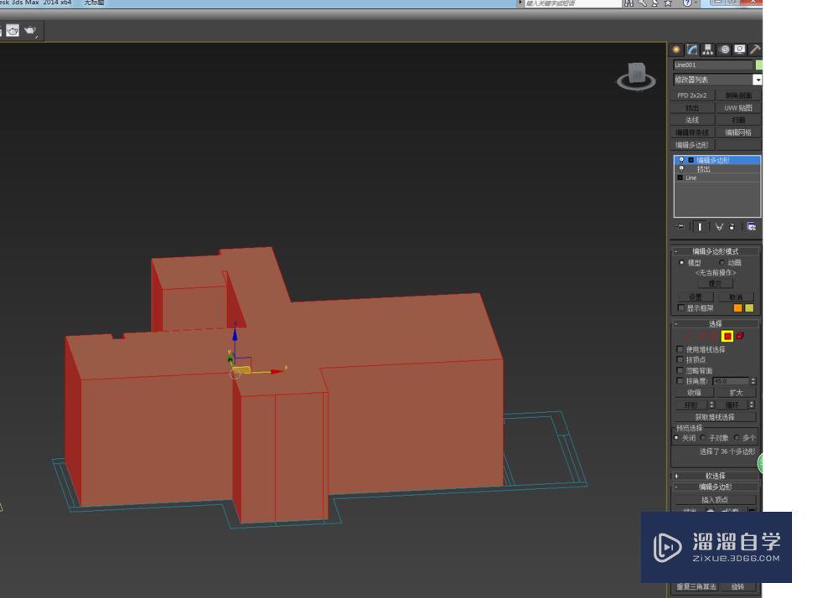
Task: Click the Rendered Frame Window icon
Action: point(13,30)
